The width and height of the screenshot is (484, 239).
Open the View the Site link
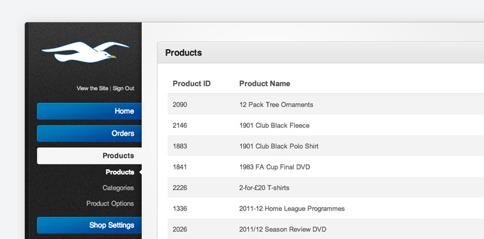pos(92,88)
